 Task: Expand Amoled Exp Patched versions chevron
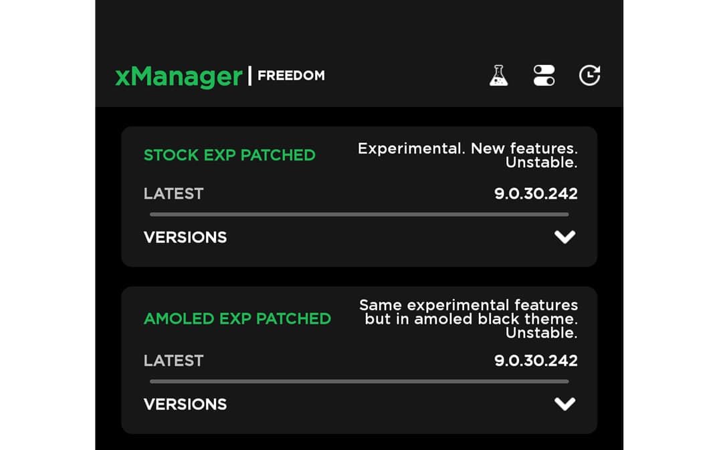pyautogui.click(x=564, y=404)
